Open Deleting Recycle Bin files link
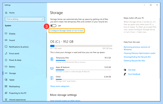This screenshot has width=163, height=104. 134,61
